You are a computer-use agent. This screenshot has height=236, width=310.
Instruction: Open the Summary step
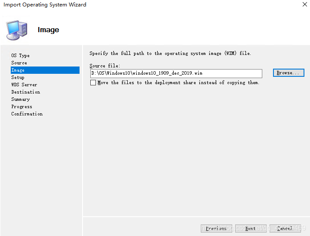click(20, 99)
